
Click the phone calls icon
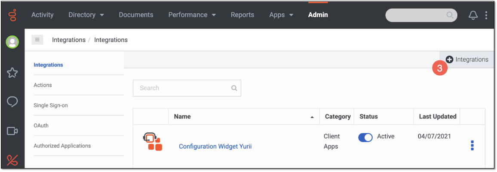(x=12, y=160)
